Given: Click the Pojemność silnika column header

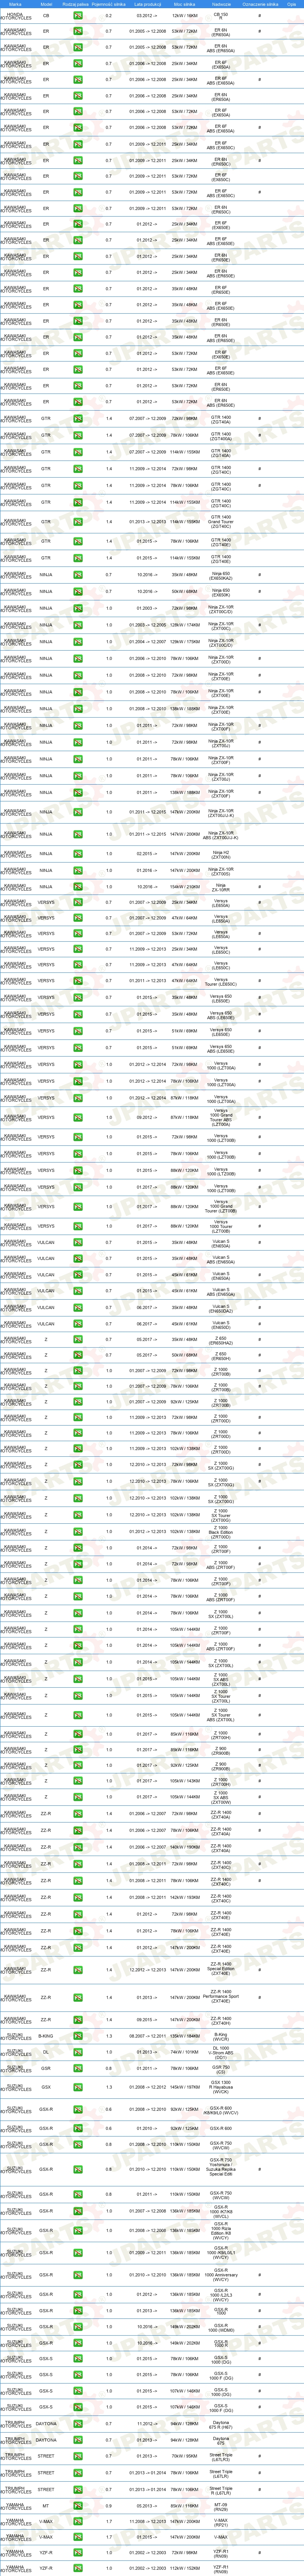Looking at the screenshot, I should (x=108, y=4).
